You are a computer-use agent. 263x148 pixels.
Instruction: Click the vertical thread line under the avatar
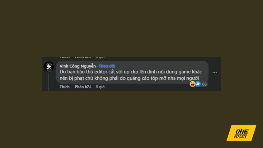tap(49, 82)
